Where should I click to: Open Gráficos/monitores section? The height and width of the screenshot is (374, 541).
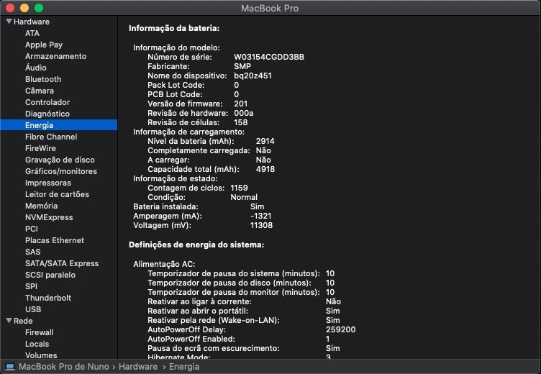pos(60,171)
